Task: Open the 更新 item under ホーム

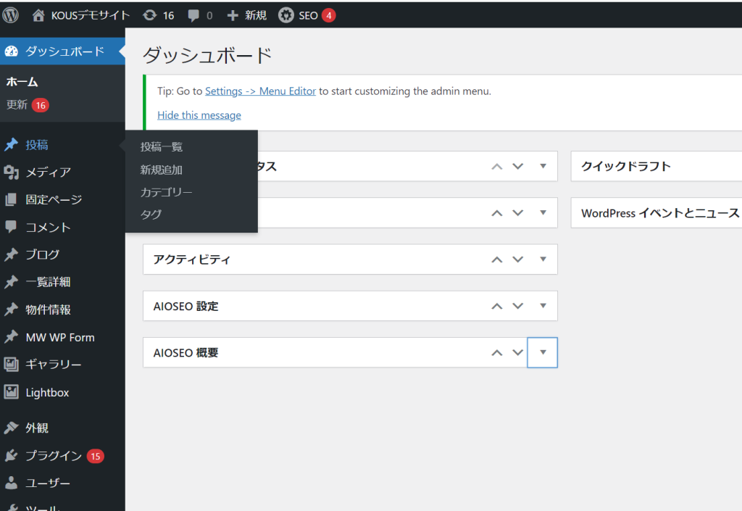Action: click(x=17, y=105)
